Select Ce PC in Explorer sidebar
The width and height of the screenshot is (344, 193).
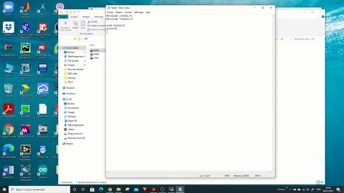pos(69,99)
